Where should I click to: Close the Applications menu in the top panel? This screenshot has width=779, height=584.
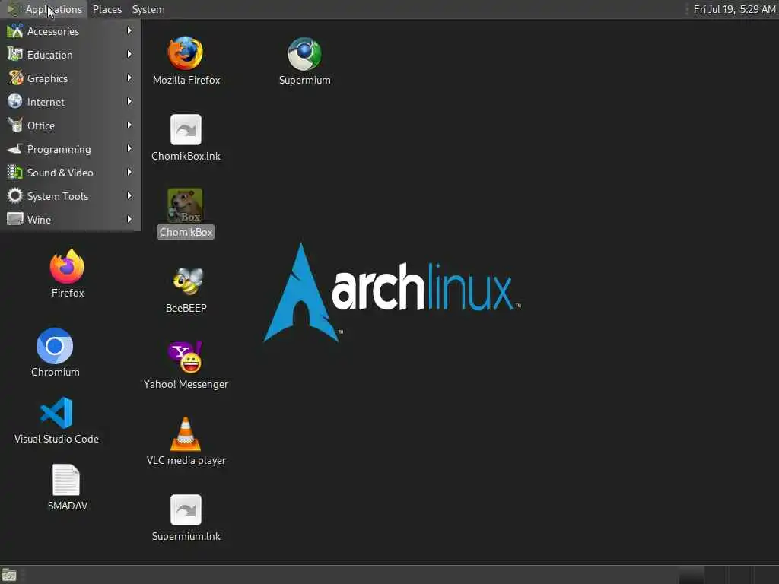tap(45, 9)
